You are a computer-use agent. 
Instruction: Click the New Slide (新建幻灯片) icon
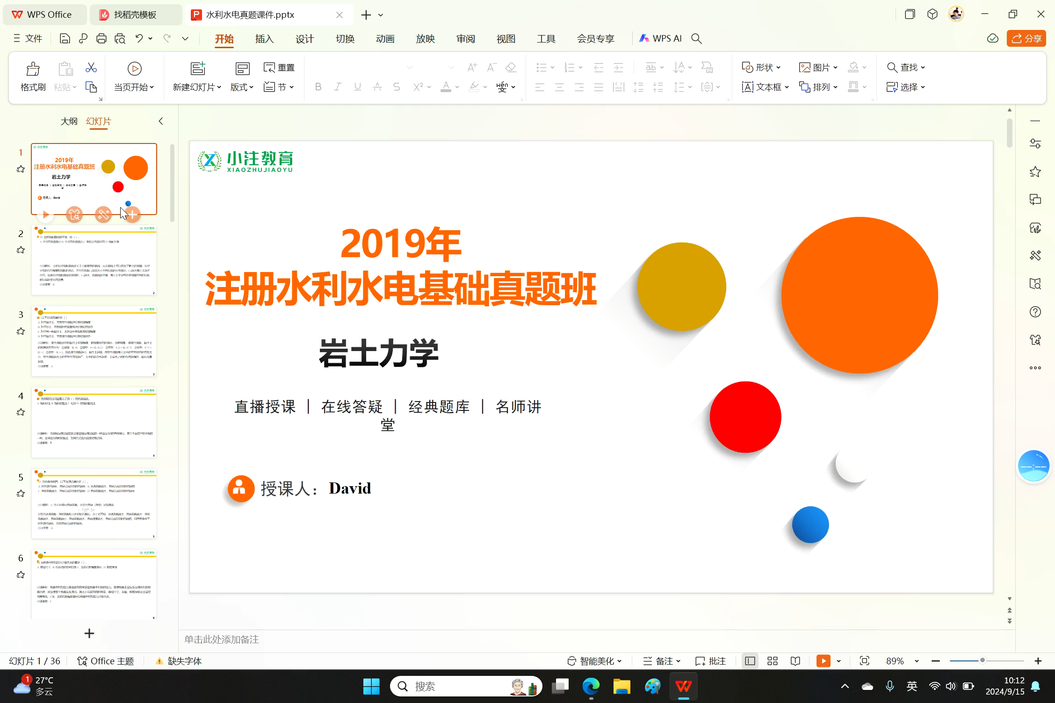tap(198, 69)
